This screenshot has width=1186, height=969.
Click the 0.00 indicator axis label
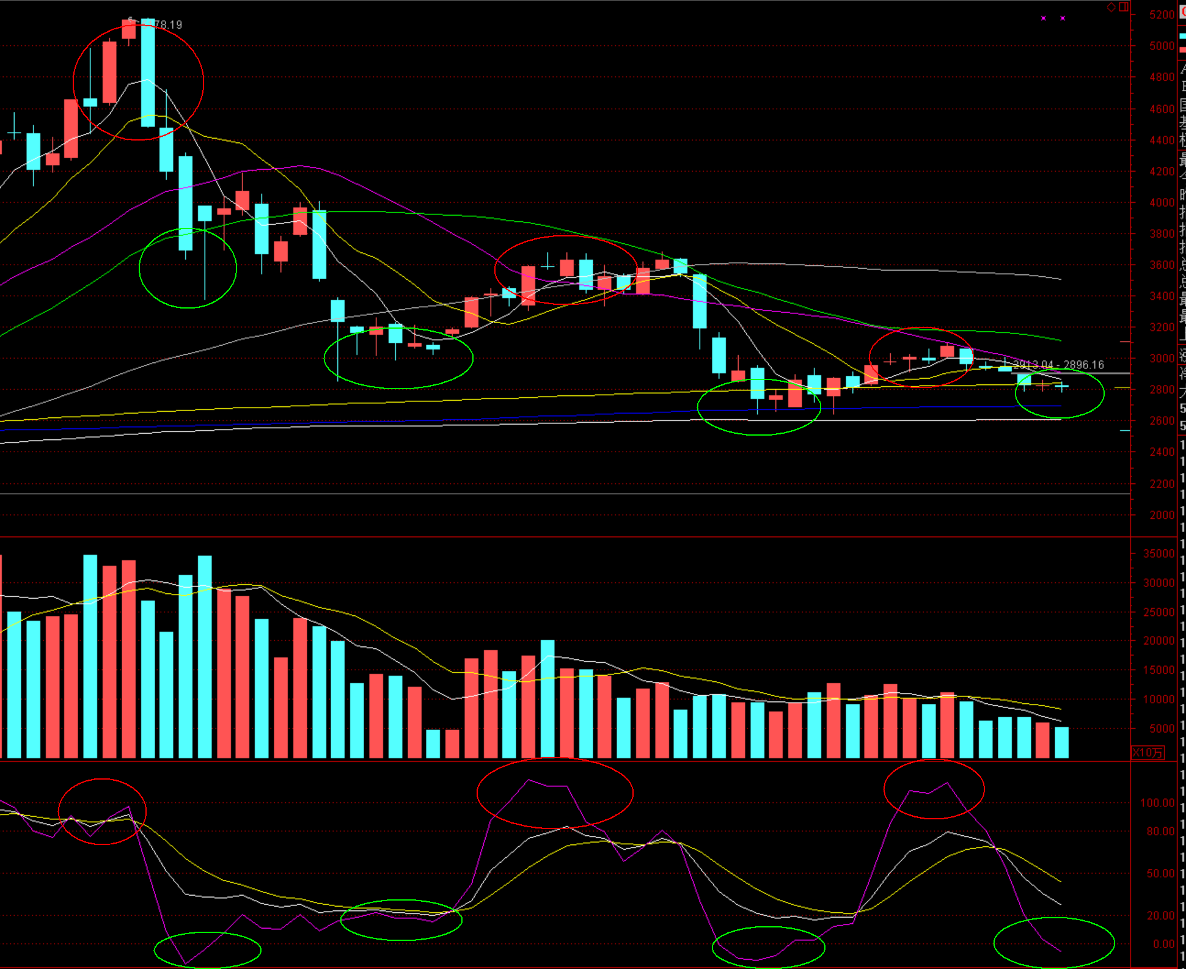click(1163, 944)
